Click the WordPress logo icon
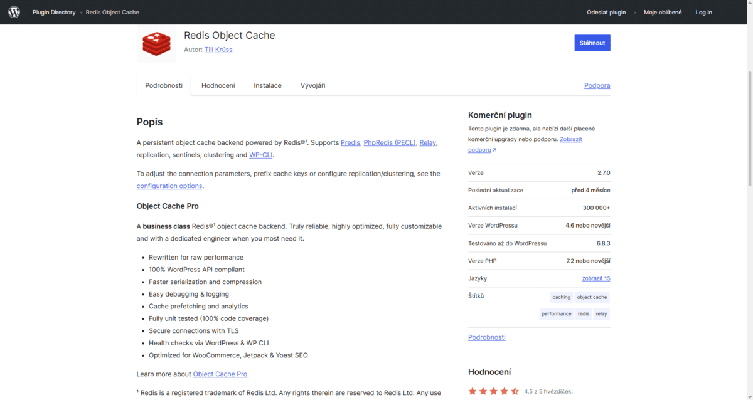Image resolution: width=753 pixels, height=400 pixels. (x=14, y=12)
